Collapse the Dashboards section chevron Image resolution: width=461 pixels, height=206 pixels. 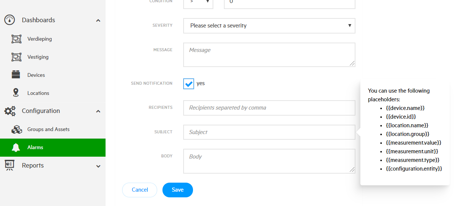[98, 20]
